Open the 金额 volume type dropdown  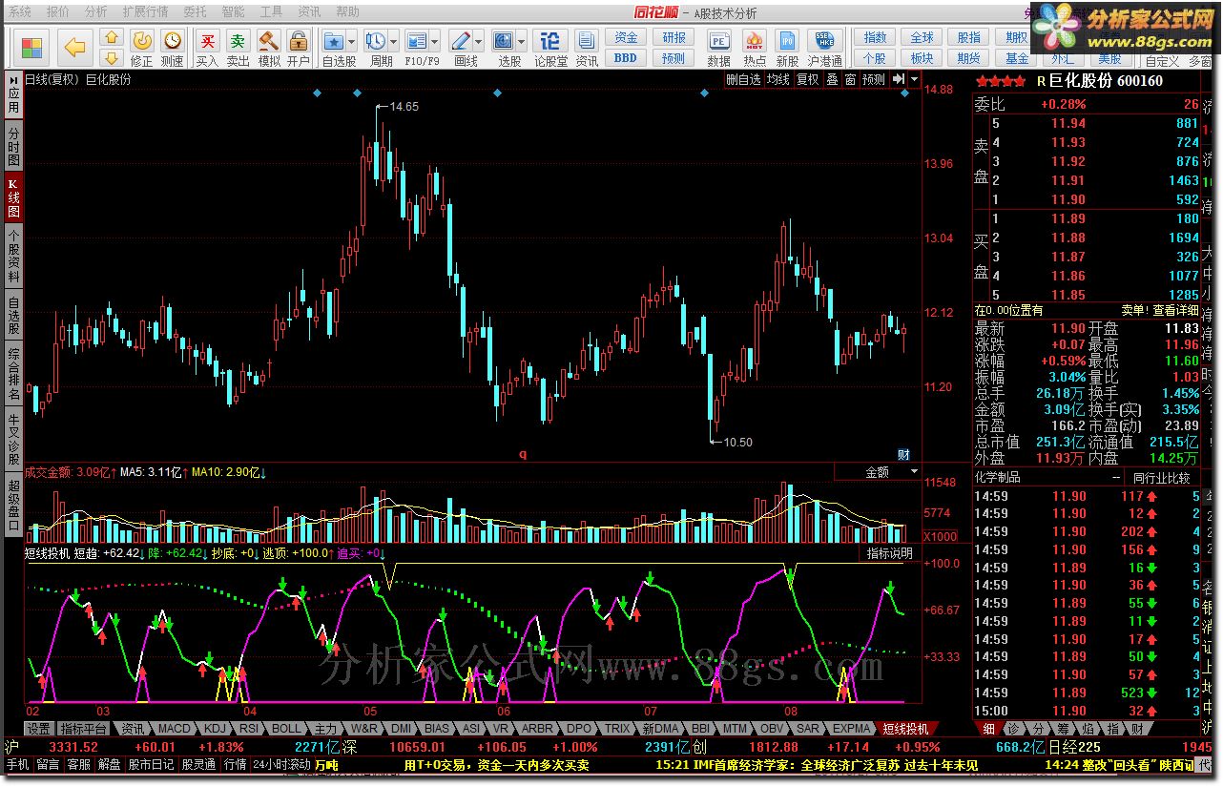(x=878, y=471)
